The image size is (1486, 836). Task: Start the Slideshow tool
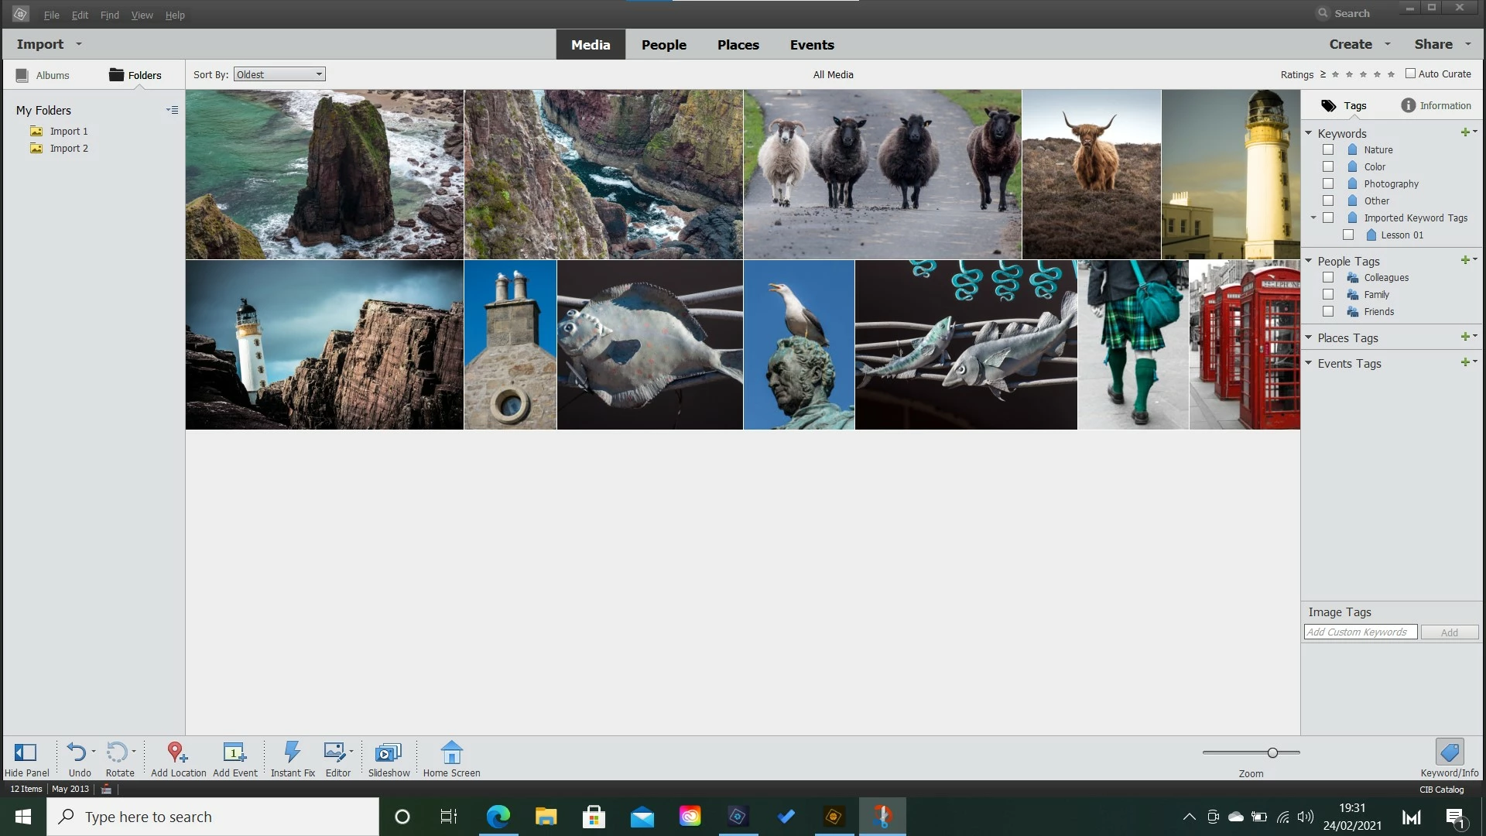point(389,752)
